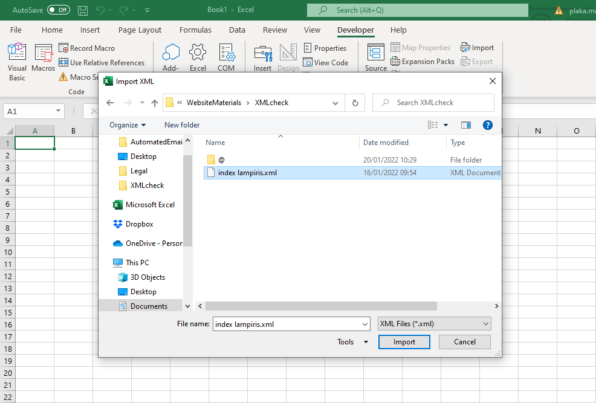Open the Insert controls toolbox

click(x=263, y=57)
